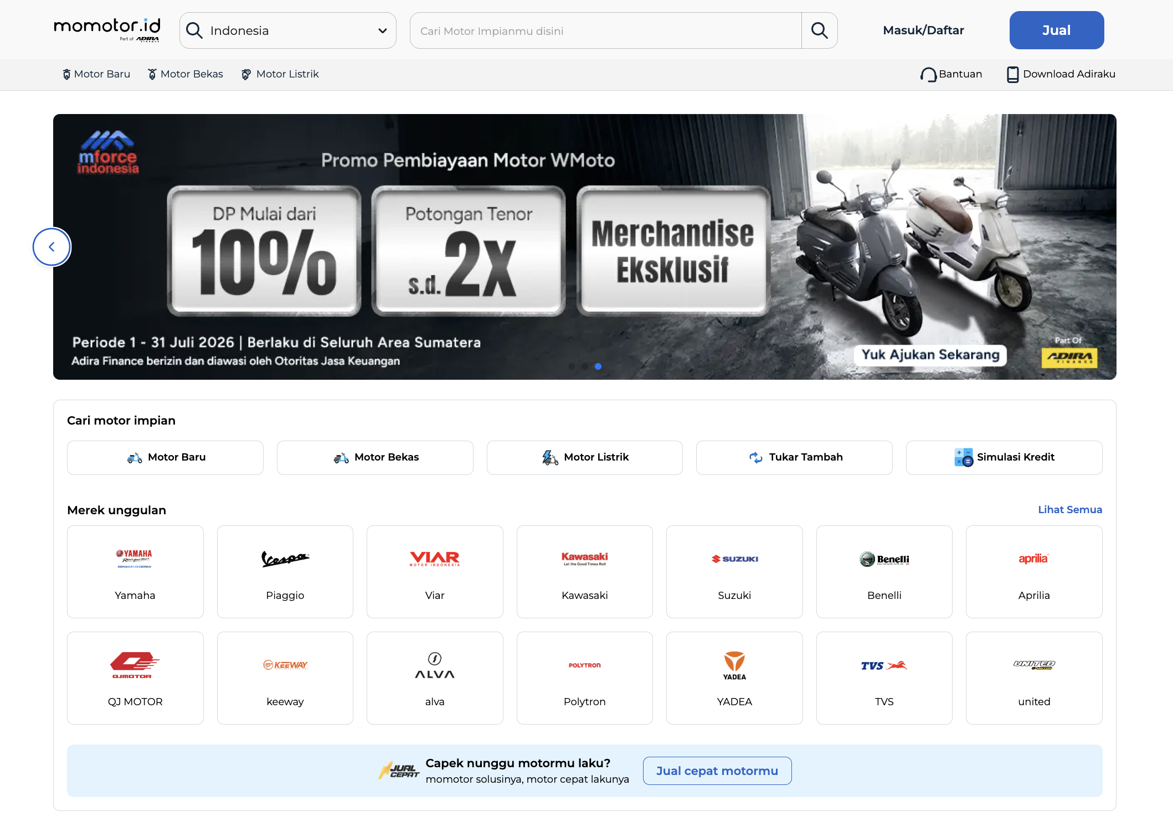The image size is (1173, 827).
Task: Click Lihat Semua brands link
Action: (1070, 510)
